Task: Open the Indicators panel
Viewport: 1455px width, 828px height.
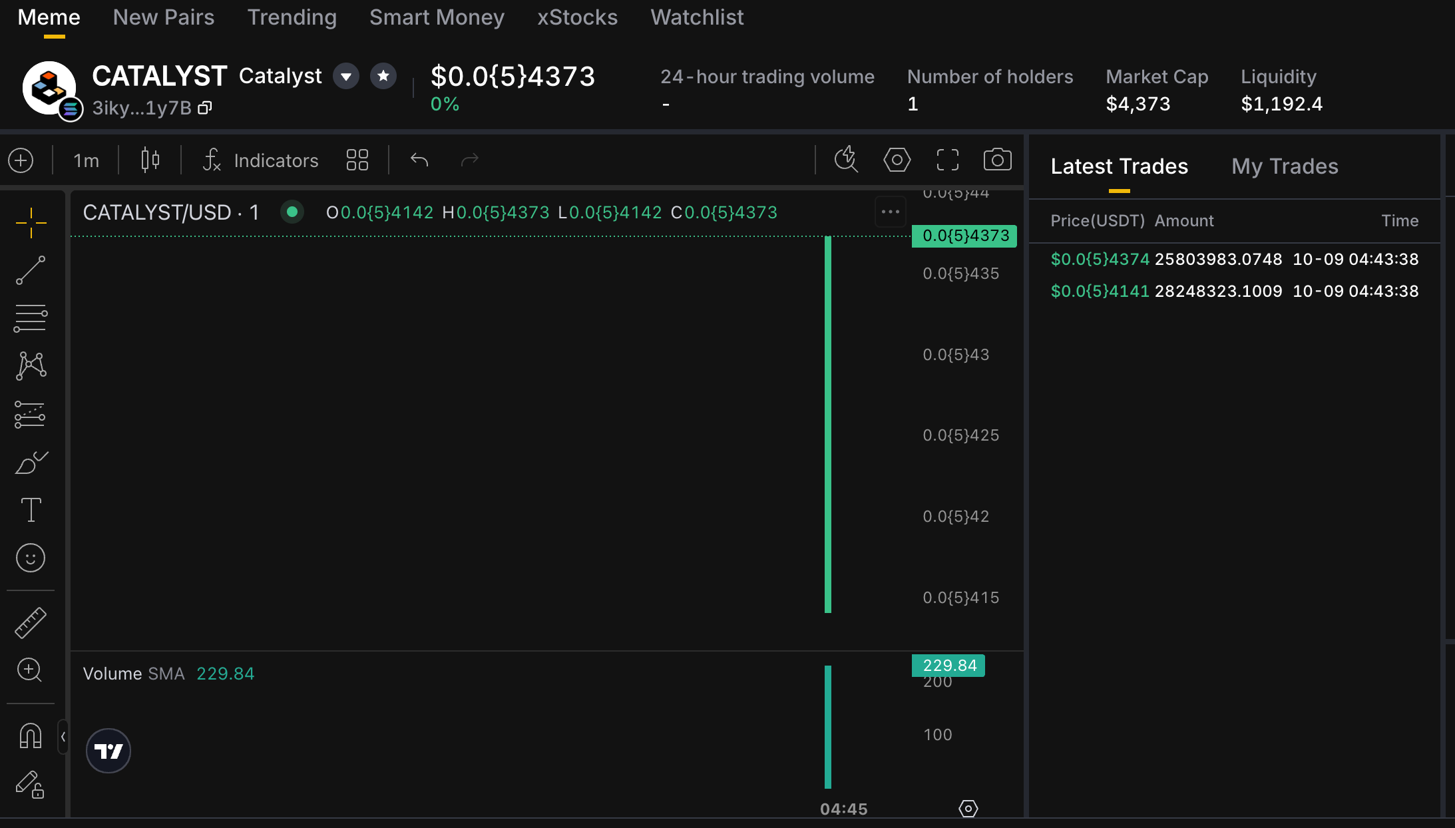Action: pos(261,160)
